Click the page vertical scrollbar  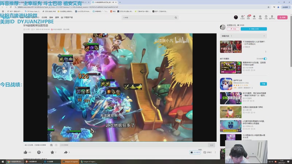coord(291,41)
